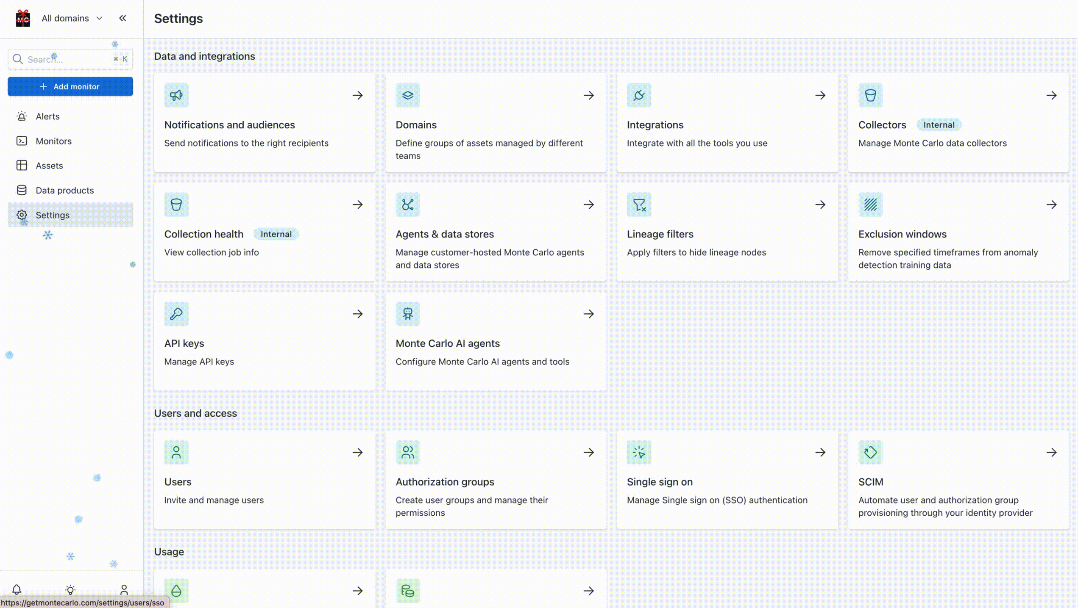
Task: Click the Lineage filters funnel icon
Action: coord(639,205)
